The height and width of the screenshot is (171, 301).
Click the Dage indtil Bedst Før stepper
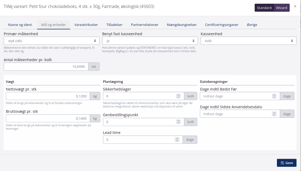pyautogui.click(x=274, y=96)
